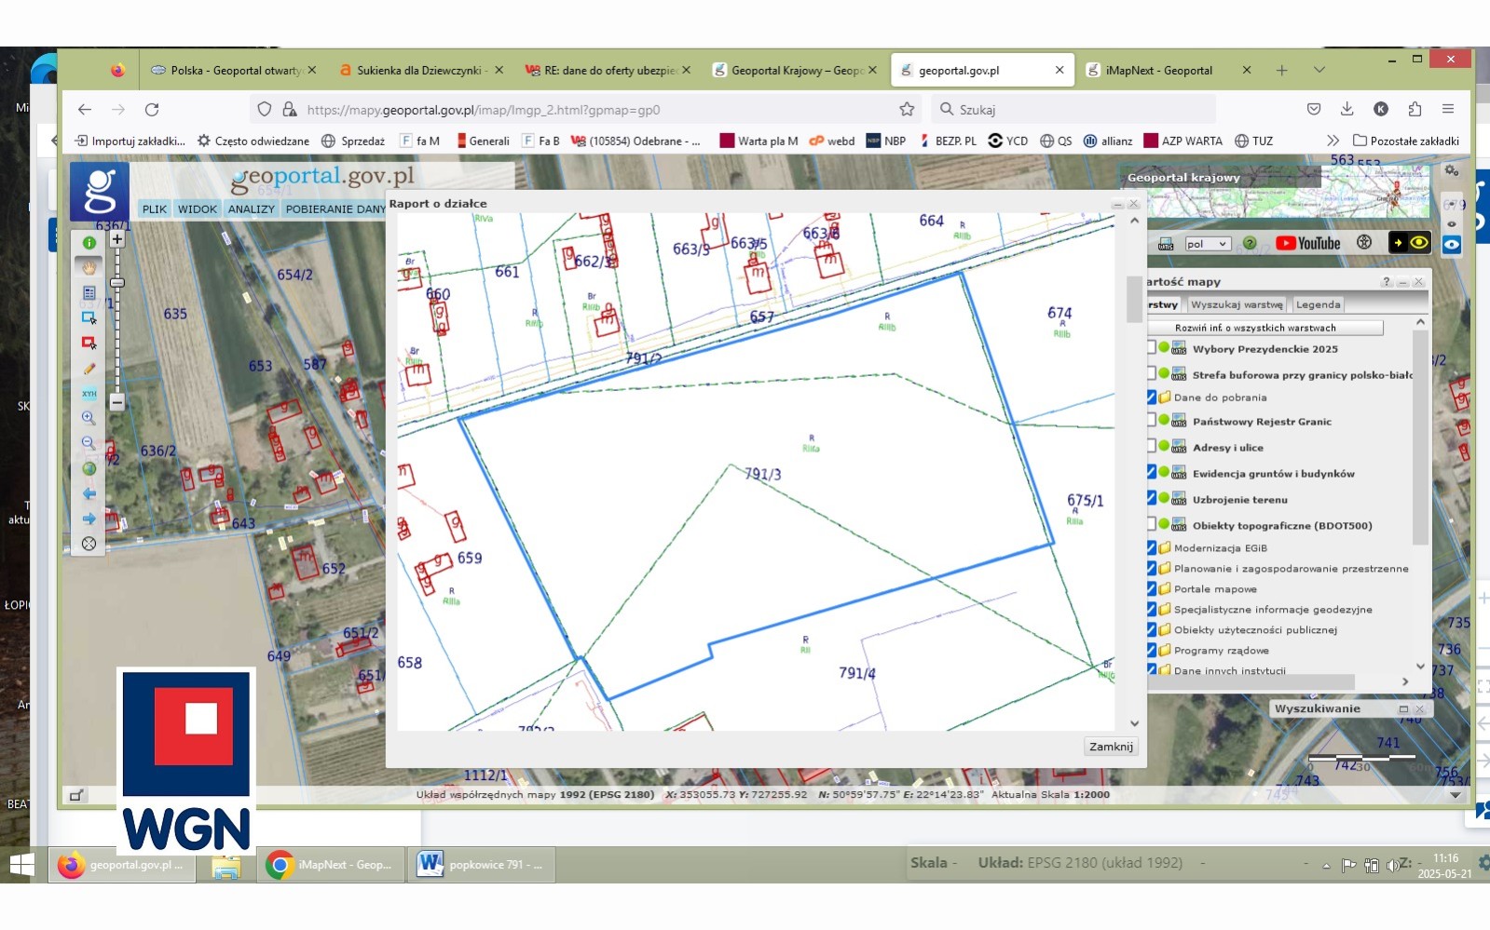Open the XYH coordinates tool

89,394
